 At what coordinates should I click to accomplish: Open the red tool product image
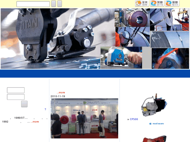click(154, 139)
